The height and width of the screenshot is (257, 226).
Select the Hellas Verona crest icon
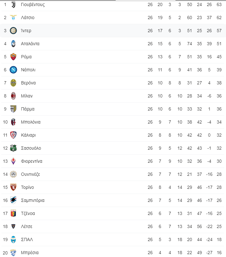click(13, 83)
